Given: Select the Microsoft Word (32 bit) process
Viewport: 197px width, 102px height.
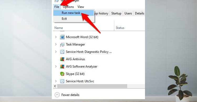Looking at the screenshot, I should click(82, 37).
